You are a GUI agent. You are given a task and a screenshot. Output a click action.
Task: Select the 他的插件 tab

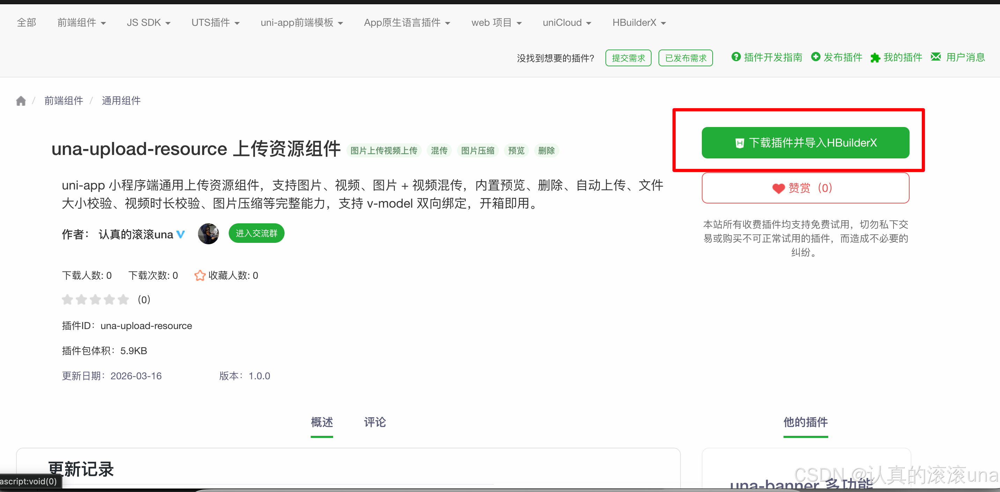click(806, 422)
